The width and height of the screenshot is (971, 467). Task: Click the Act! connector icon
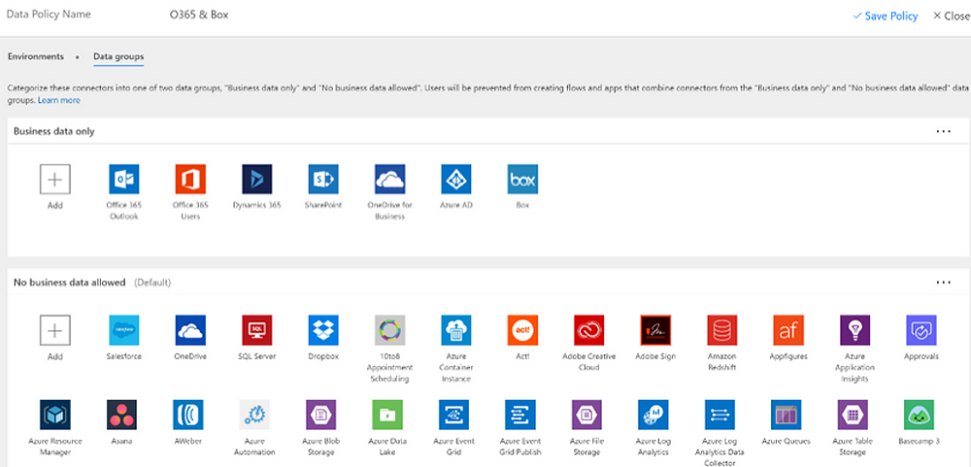pos(522,330)
